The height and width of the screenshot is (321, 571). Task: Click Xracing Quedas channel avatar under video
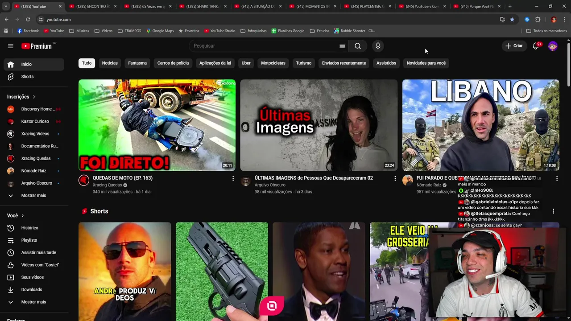pos(84,180)
